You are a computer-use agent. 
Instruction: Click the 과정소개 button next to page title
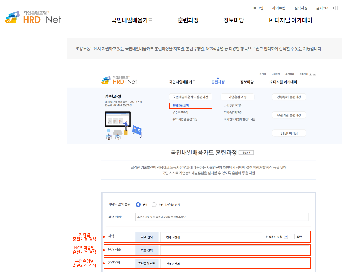246,152
